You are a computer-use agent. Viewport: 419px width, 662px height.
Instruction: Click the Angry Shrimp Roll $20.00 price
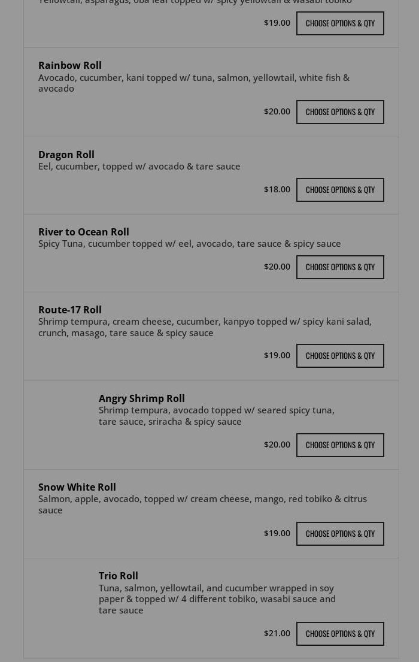[277, 445]
